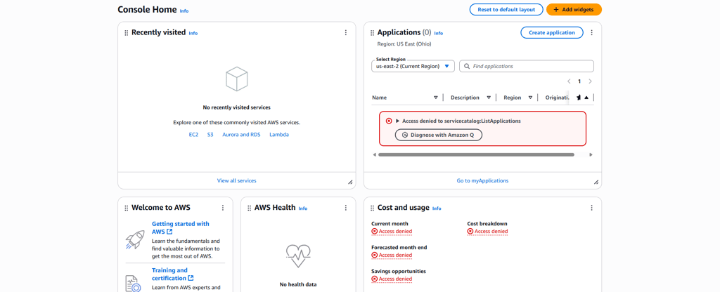Click scrollbar left arrow in applications table
The image size is (720, 292).
pos(374,155)
